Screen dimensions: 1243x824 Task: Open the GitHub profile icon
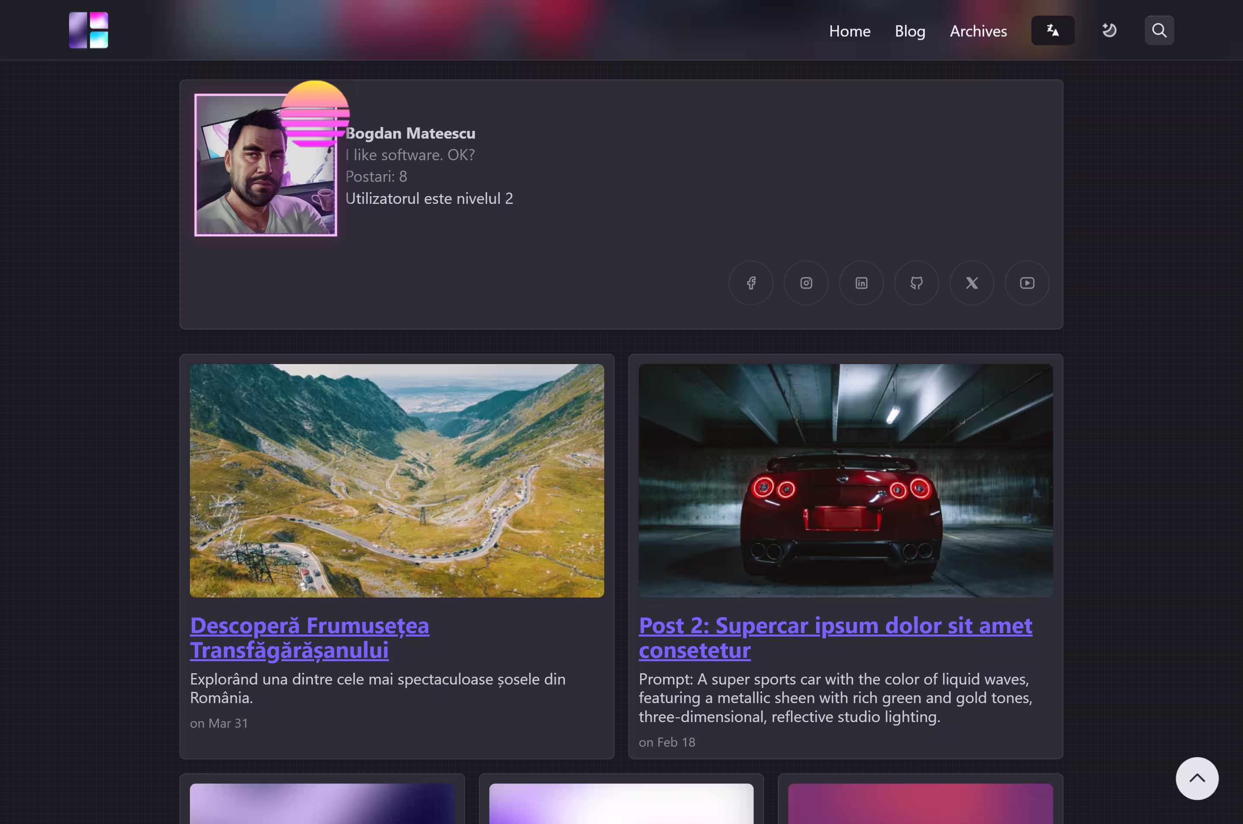[916, 283]
